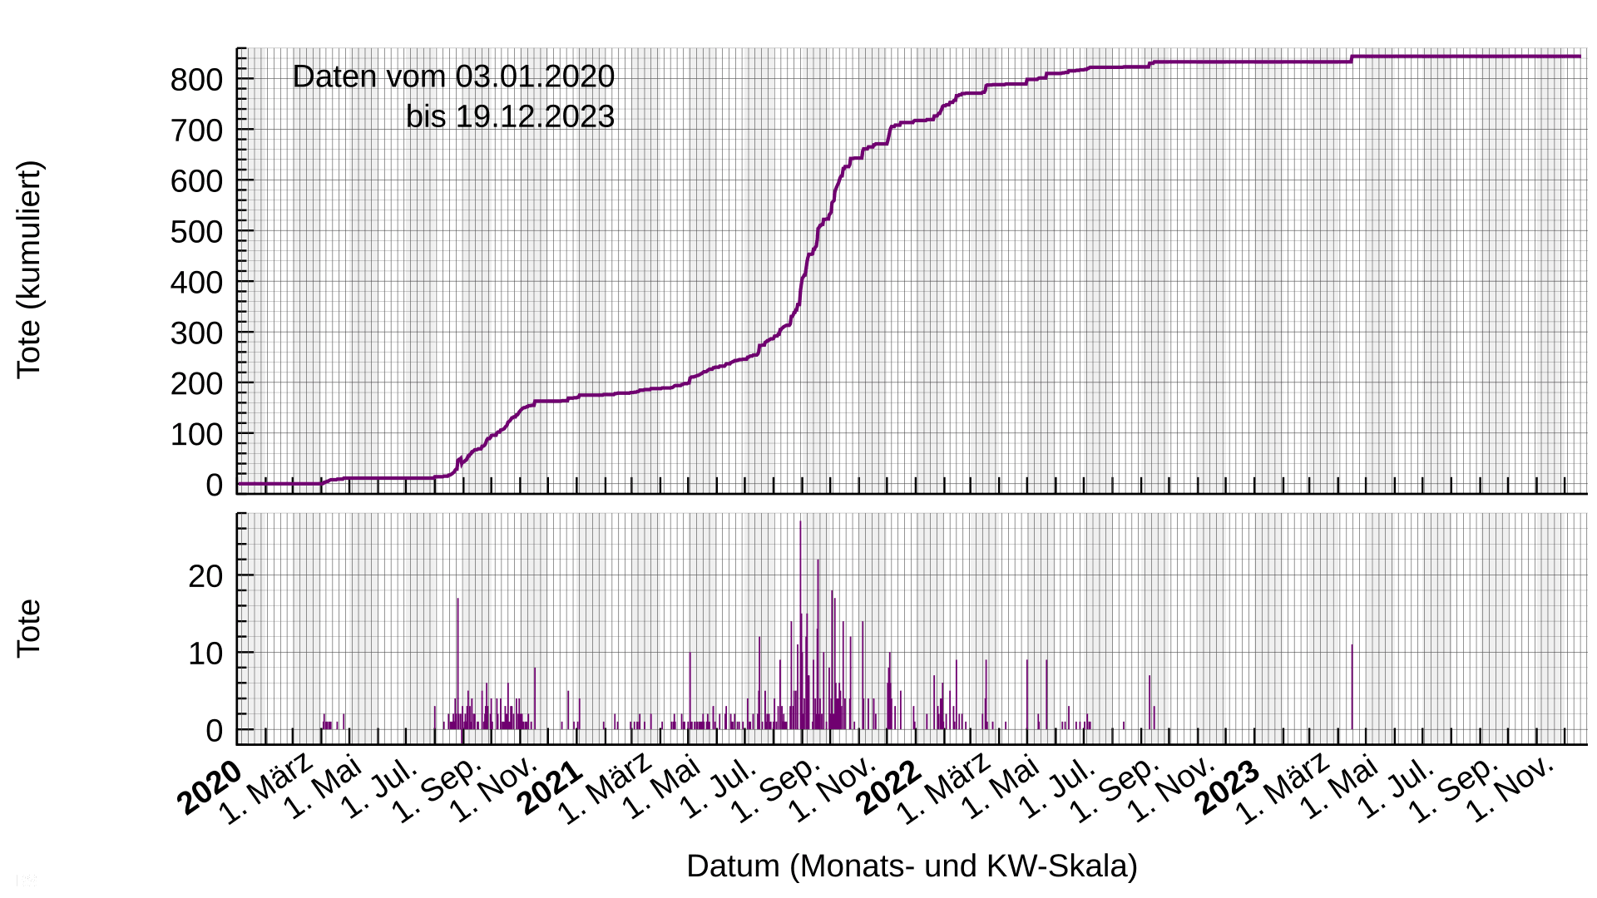This screenshot has height=898, width=1597.
Task: Click the isolated 2023 spike bar in lower chart
Action: point(1352,686)
